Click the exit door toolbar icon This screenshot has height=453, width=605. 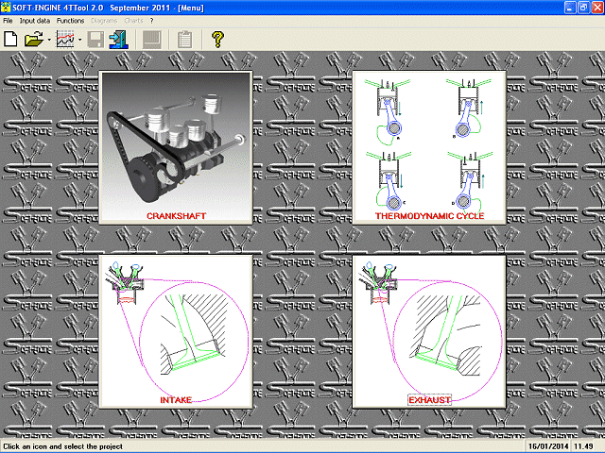pyautogui.click(x=118, y=40)
